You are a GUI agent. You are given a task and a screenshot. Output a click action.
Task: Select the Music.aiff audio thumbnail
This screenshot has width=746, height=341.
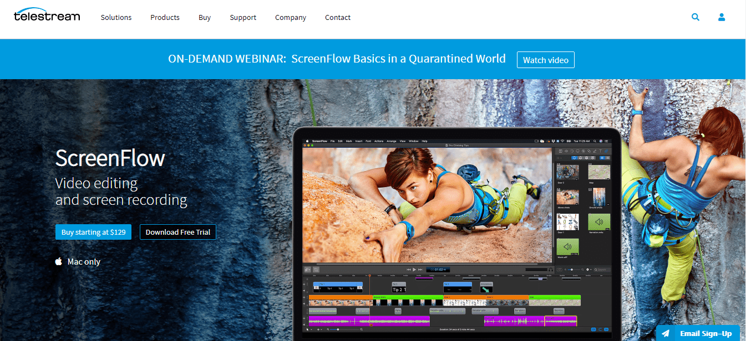567,246
